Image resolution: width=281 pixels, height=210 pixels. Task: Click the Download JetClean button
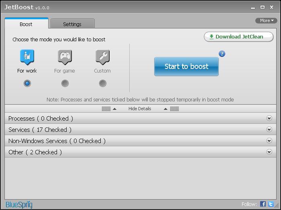point(238,37)
